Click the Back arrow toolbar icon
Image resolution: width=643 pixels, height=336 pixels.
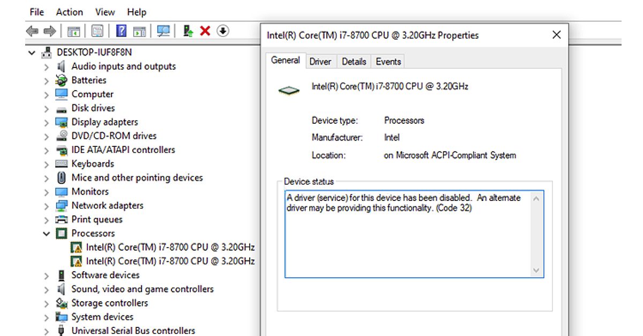(x=32, y=32)
